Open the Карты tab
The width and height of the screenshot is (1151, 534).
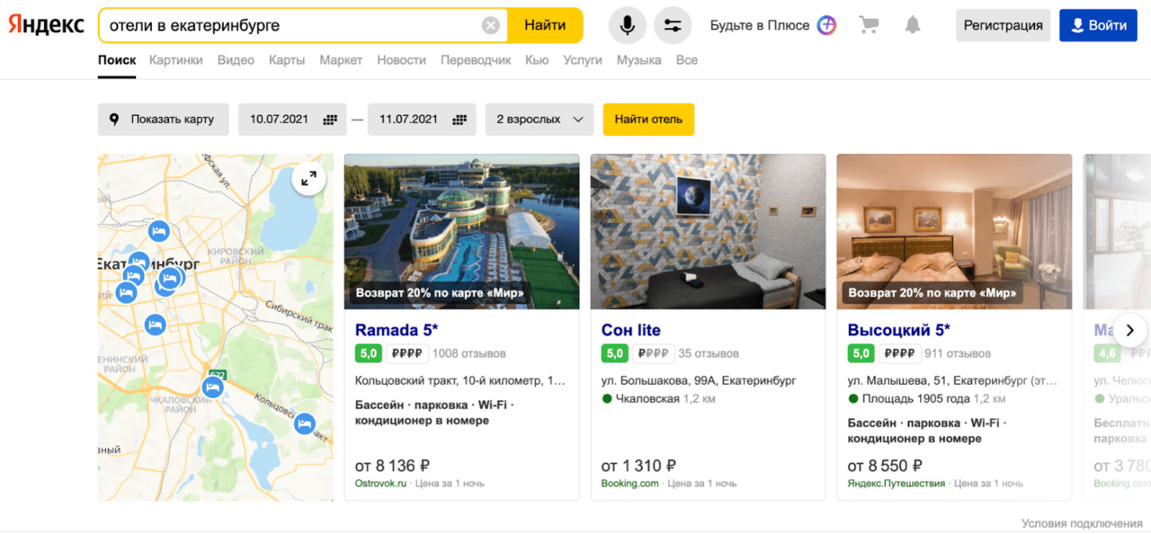(287, 60)
